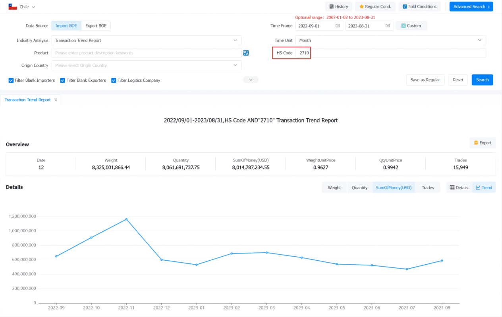Click the Weight value 8,325,001,866.44
This screenshot has height=317, width=502.
(111, 167)
